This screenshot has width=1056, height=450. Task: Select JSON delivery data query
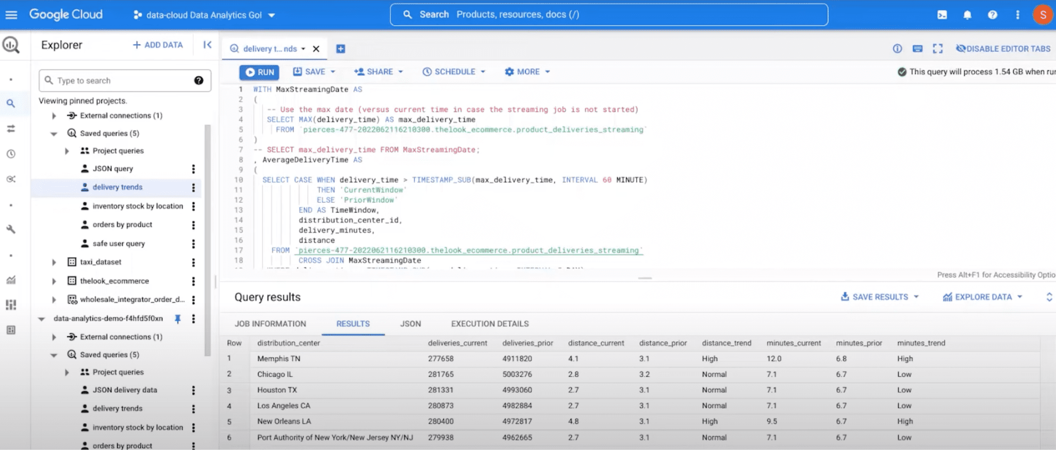tap(125, 390)
